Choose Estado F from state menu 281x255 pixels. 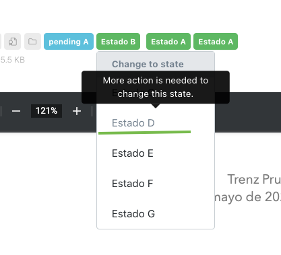[133, 184]
